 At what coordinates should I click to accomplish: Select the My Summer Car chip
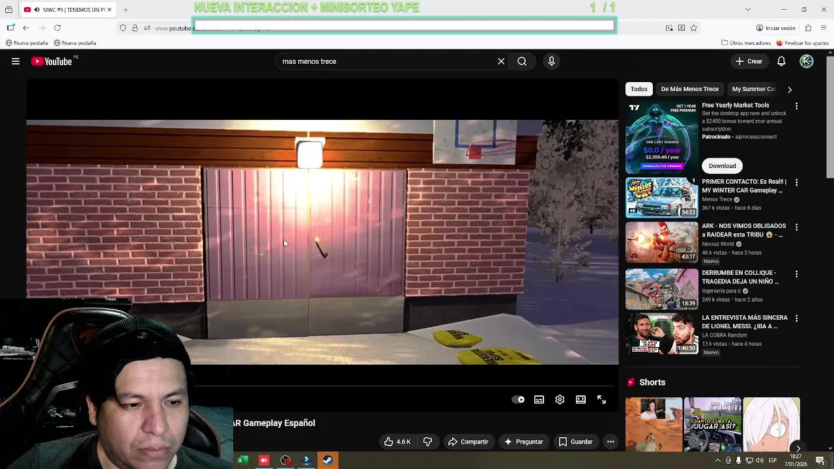[754, 89]
